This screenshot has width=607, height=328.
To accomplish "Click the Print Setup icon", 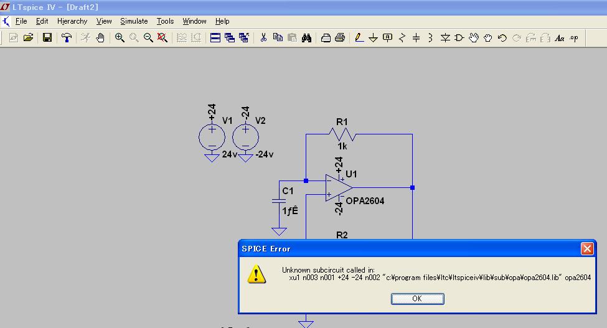I will tap(326, 37).
